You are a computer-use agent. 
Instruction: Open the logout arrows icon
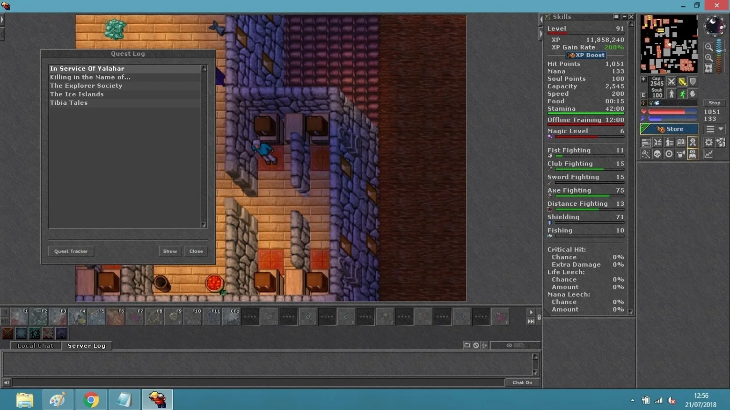(x=721, y=143)
